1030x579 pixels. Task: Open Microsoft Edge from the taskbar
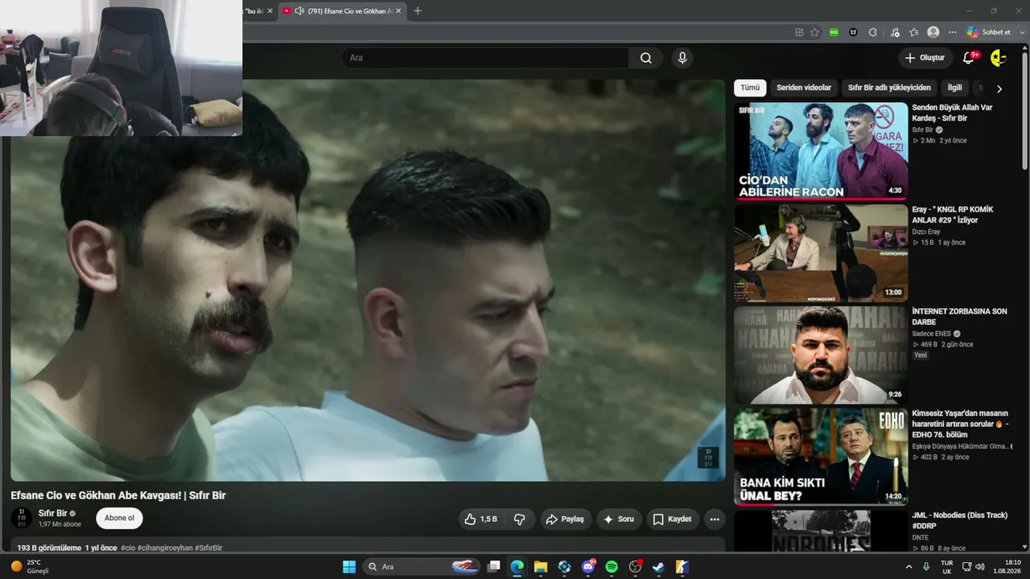tap(517, 567)
